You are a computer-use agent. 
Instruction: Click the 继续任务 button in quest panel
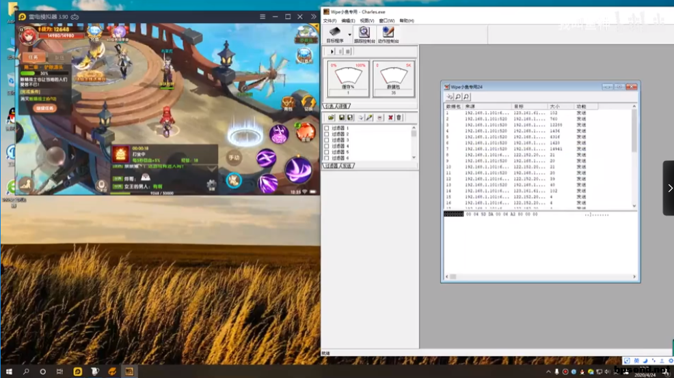44,108
